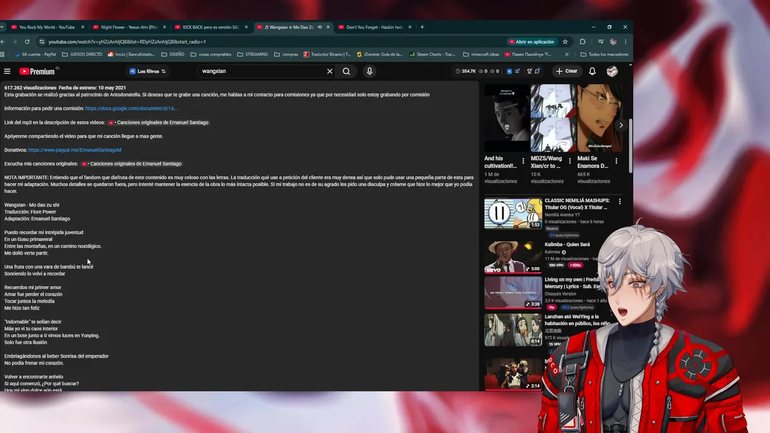Open Chrome extensions puzzle icon
The image size is (770, 433).
point(582,41)
